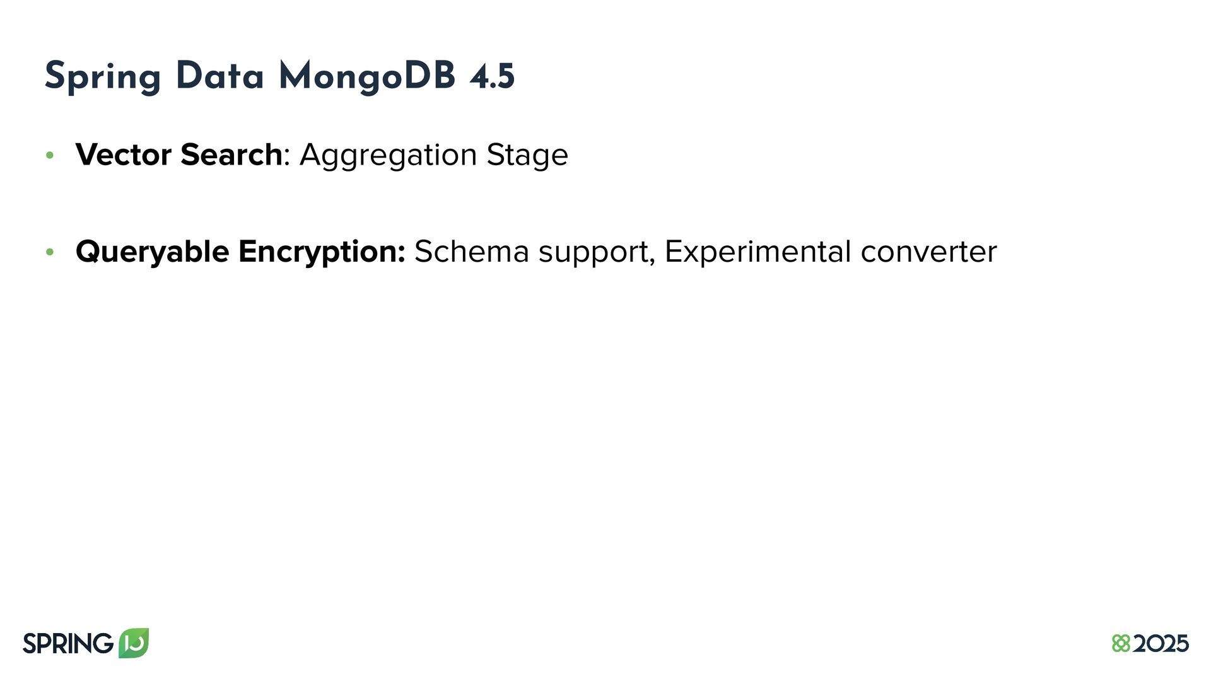The image size is (1211, 681).
Task: Select the green bullet before Queryable Encryption
Action: click(50, 252)
